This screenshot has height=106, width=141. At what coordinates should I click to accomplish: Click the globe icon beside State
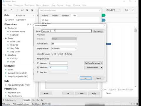point(8,62)
